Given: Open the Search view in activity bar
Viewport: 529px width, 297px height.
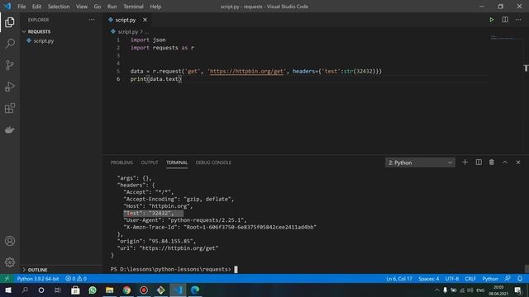Looking at the screenshot, I should [x=10, y=44].
